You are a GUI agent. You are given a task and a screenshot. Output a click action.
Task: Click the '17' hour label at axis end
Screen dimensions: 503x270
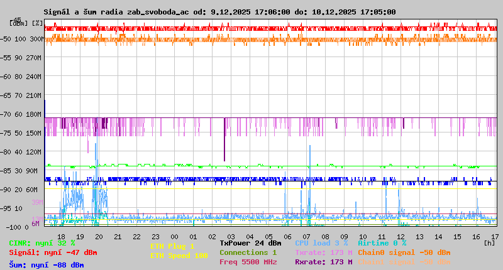(x=495, y=237)
